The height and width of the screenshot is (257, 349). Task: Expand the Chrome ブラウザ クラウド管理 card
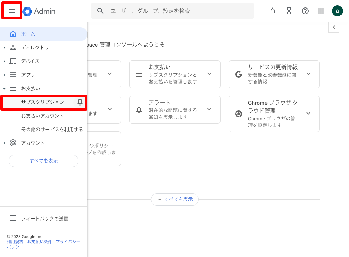[308, 114]
